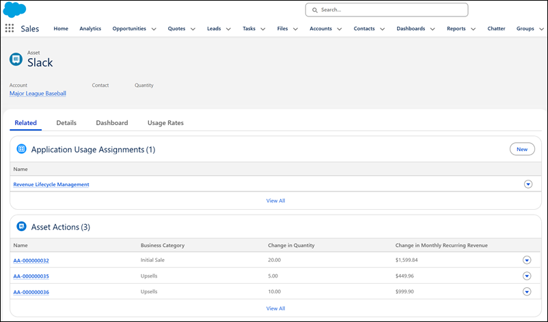Click the $1,599.84 revenue cell
The image size is (548, 322).
click(407, 260)
